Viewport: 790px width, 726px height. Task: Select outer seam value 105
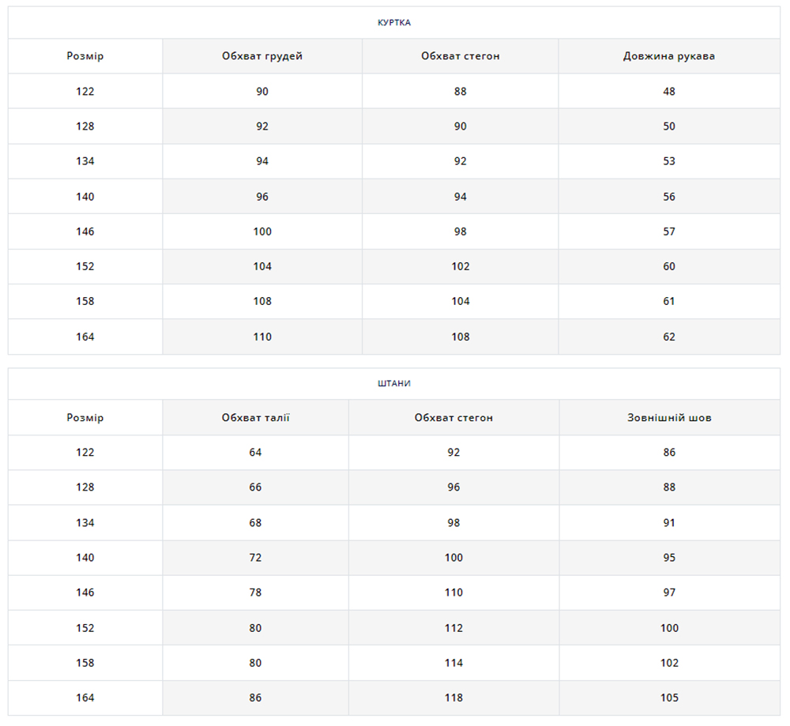pos(669,698)
